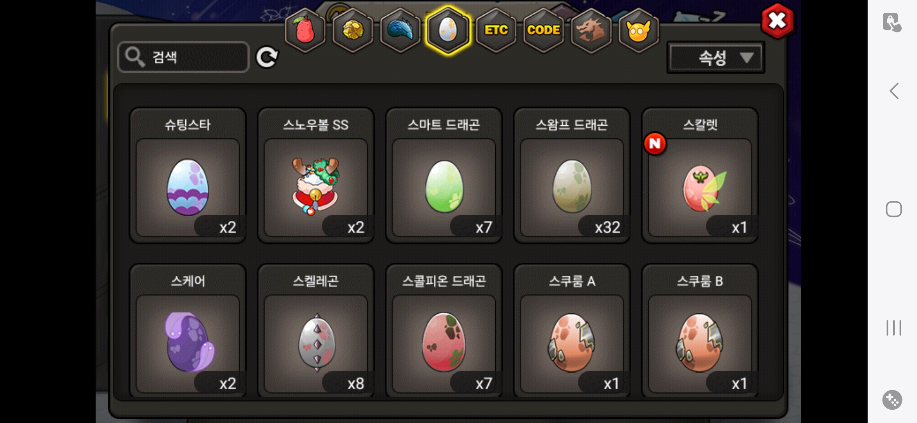Image resolution: width=917 pixels, height=423 pixels.
Task: Pick the 스왐프 드래곤 egg x32
Action: pos(572,175)
